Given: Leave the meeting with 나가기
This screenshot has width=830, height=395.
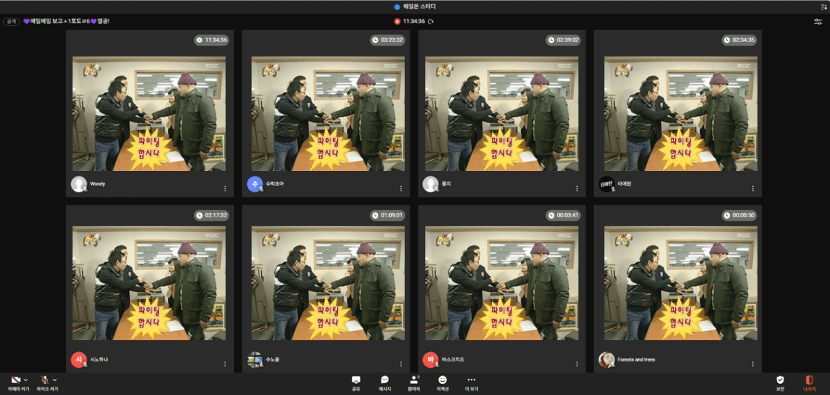Looking at the screenshot, I should (x=809, y=382).
